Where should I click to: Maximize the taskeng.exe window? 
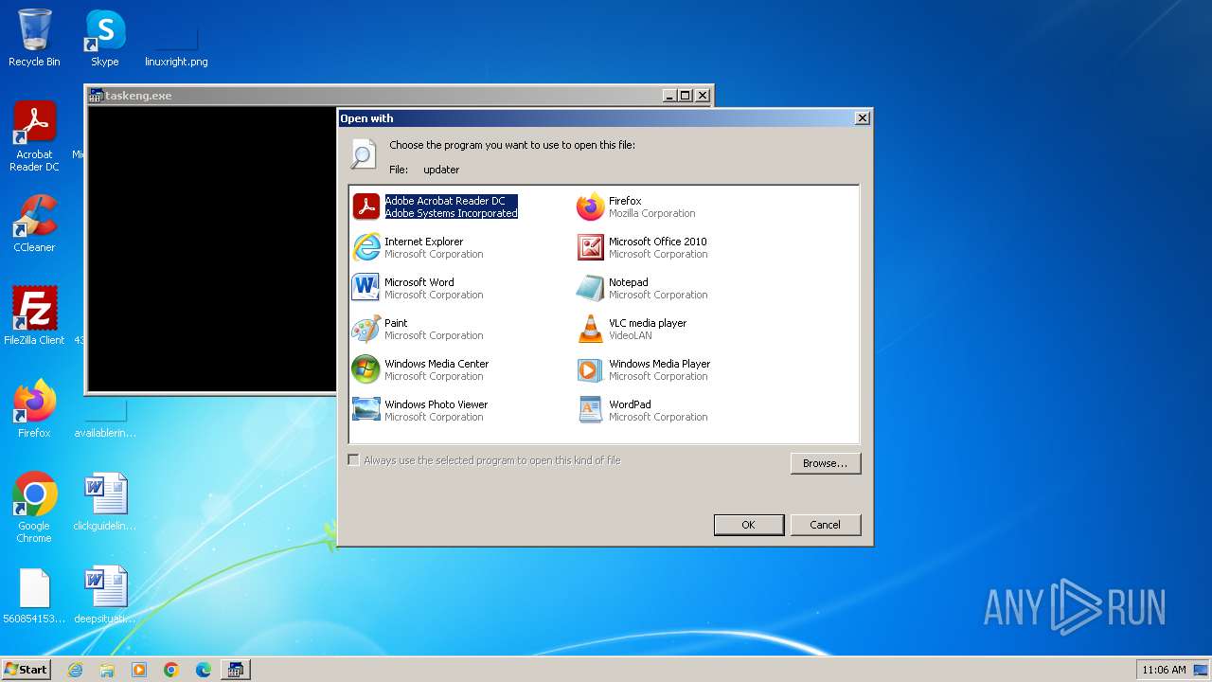click(x=686, y=96)
